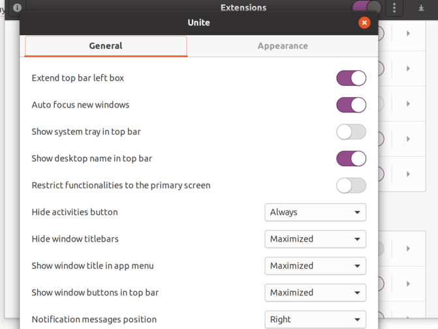The width and height of the screenshot is (438, 329).
Task: Change the Notification messages position dropdown
Action: pos(315,319)
